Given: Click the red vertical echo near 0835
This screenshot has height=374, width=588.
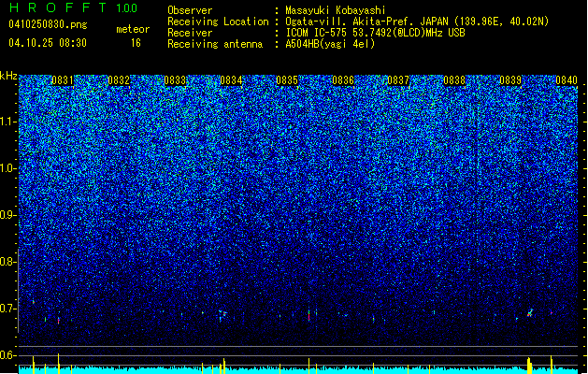Looking at the screenshot, I should click(309, 315).
